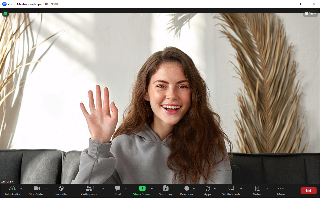This screenshot has height=198, width=320.
Task: Click the Join Audio icon
Action: pos(12,188)
